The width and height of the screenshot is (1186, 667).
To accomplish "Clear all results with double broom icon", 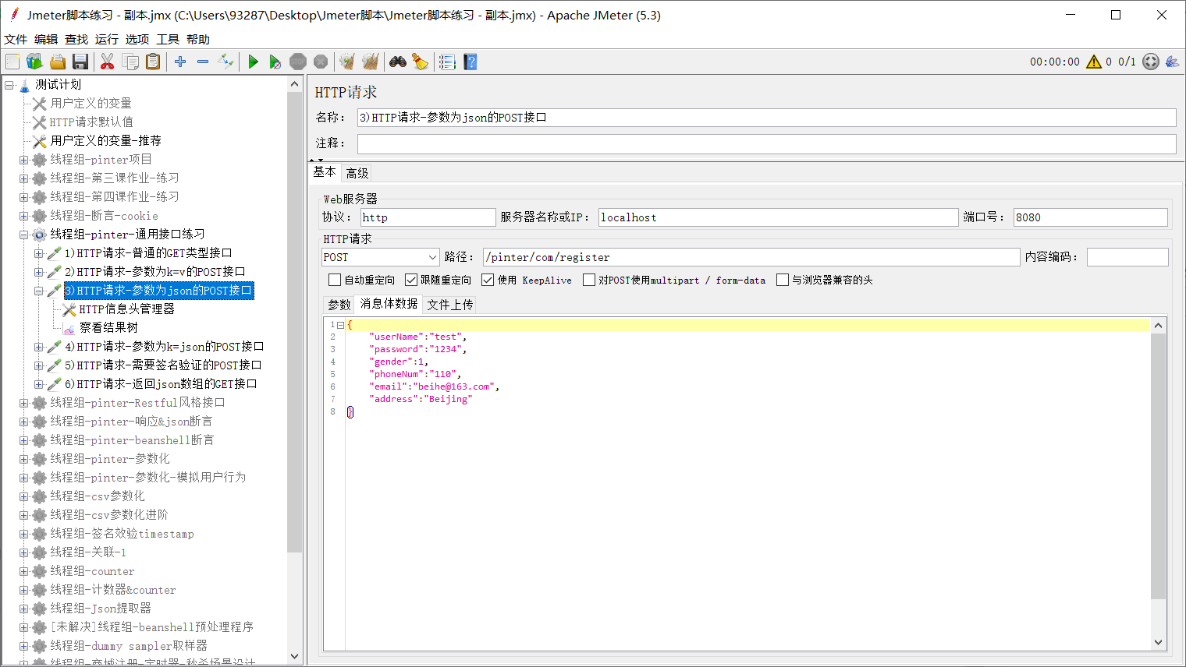I will 370,62.
